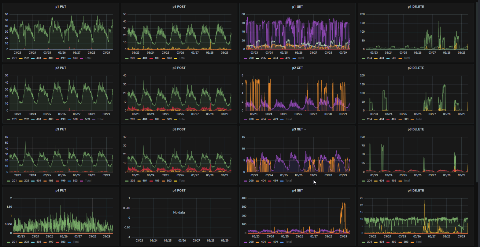Toggle the 201 series in p1 PUT legend
The height and width of the screenshot is (247, 480).
14,58
